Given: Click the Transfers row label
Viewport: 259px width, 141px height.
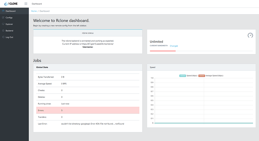Looking at the screenshot, I should click(42, 117).
